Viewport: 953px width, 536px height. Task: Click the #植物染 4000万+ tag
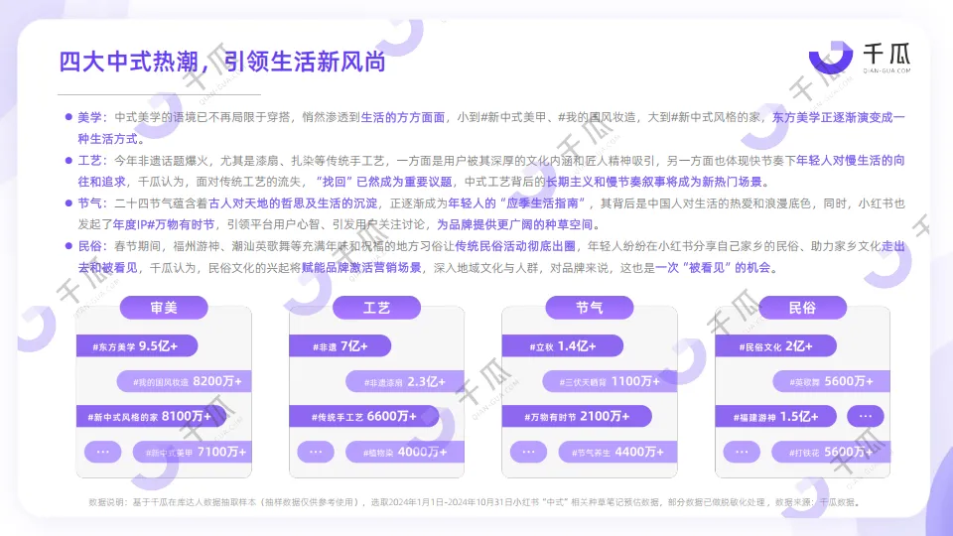pos(405,452)
